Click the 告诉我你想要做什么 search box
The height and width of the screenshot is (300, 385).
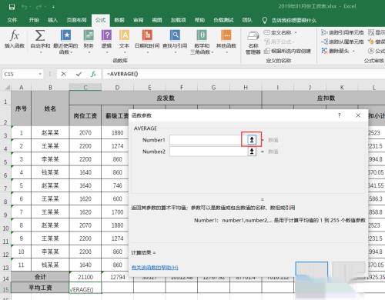[x=294, y=20]
